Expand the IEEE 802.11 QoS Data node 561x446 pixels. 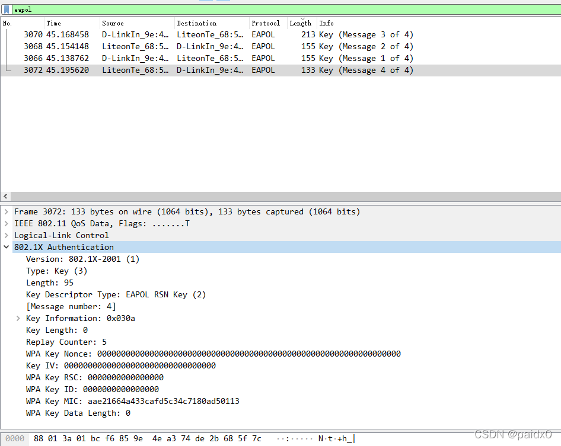coord(6,223)
